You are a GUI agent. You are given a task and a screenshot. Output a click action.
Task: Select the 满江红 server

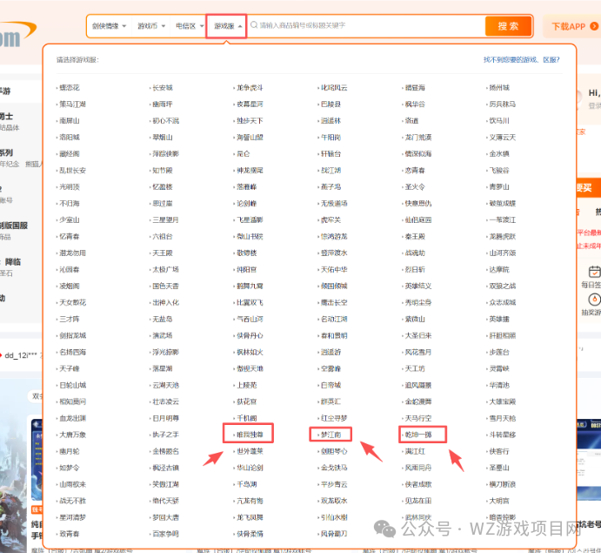pos(415,451)
